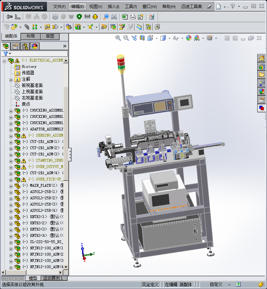The image size is (267, 289).
Task: Open the Hide/Show Items glasses icon
Action: (x=176, y=38)
